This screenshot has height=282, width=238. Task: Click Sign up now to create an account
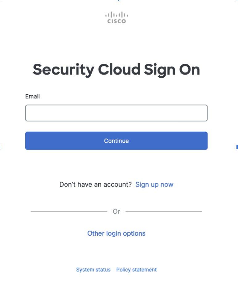[154, 184]
